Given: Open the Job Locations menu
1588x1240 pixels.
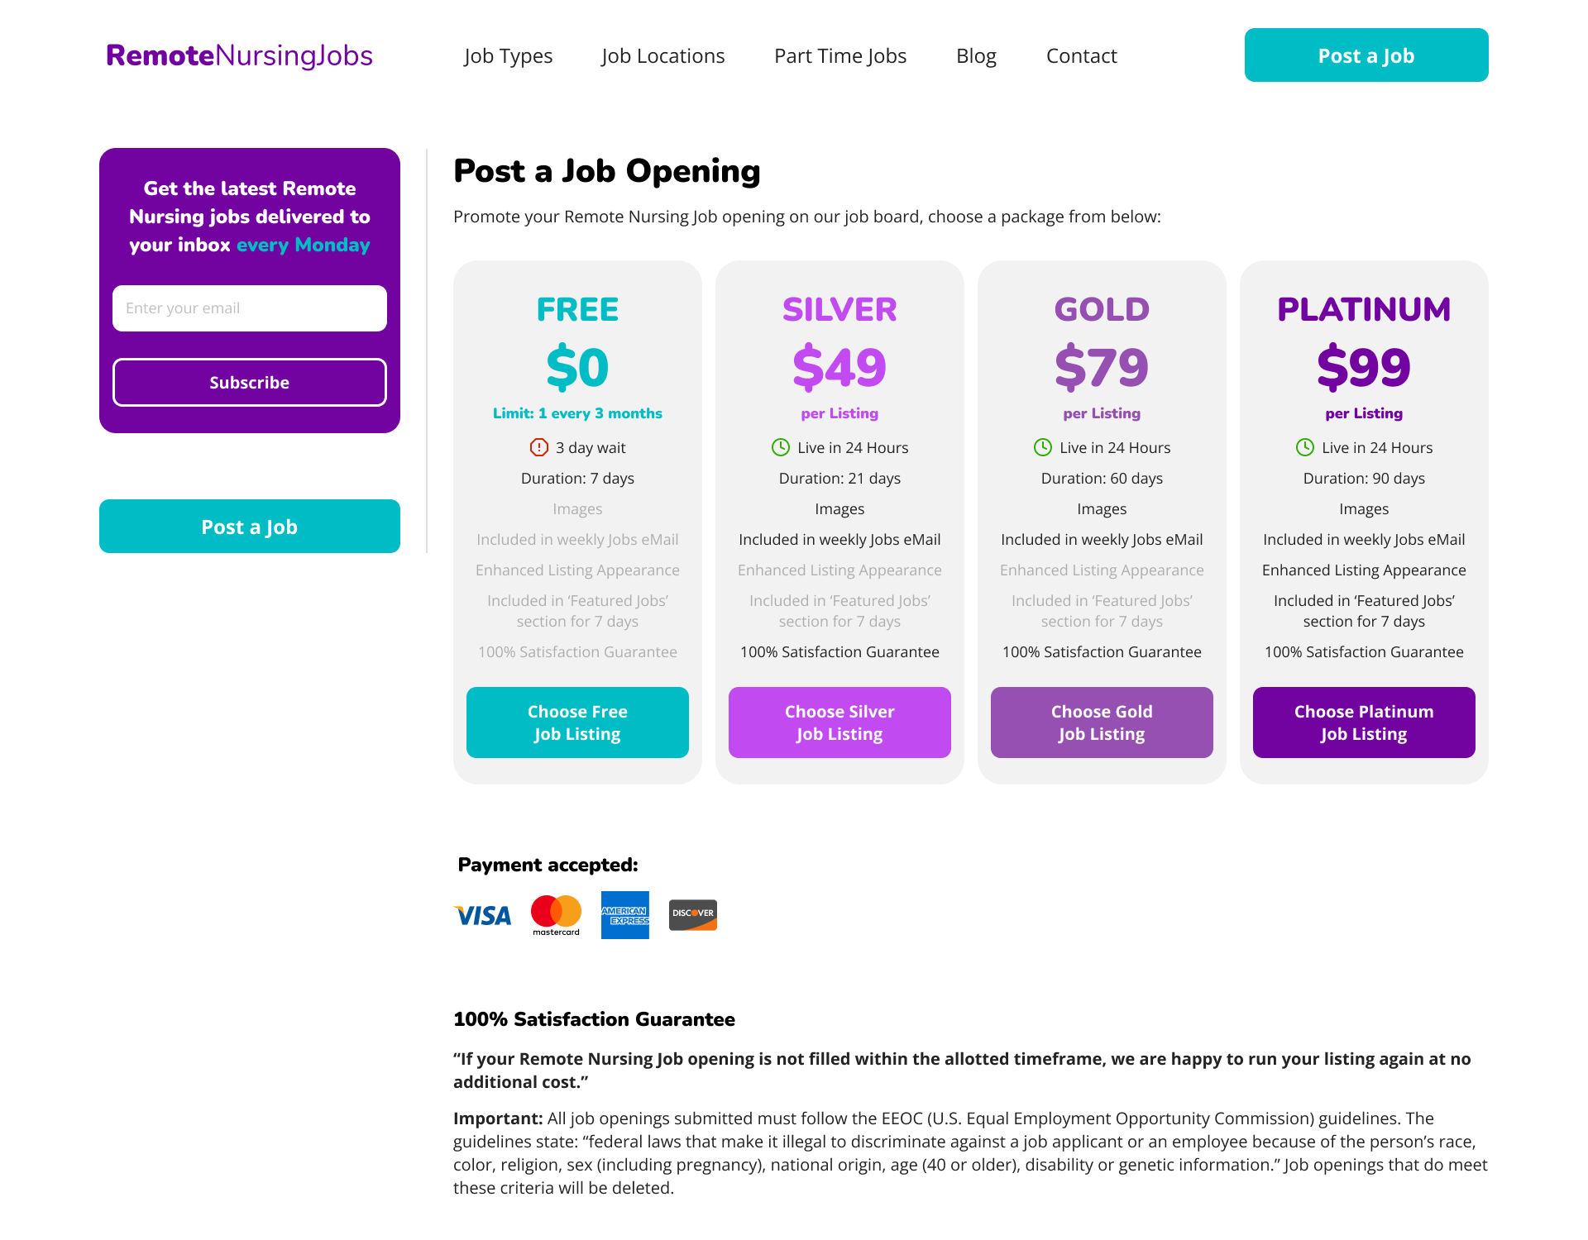Looking at the screenshot, I should pos(663,55).
